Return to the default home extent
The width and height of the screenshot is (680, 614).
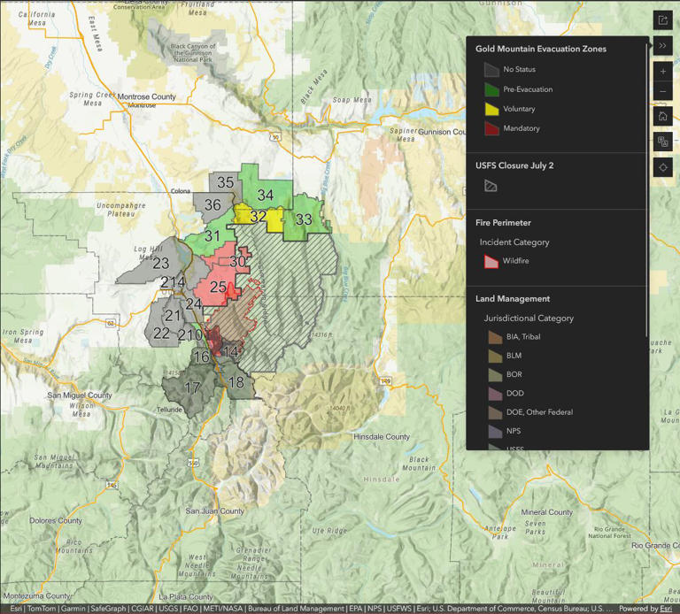point(662,116)
